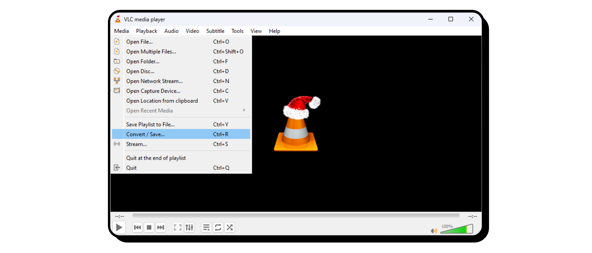The image size is (592, 253).
Task: Click the Capture Device icon
Action: pyautogui.click(x=117, y=91)
